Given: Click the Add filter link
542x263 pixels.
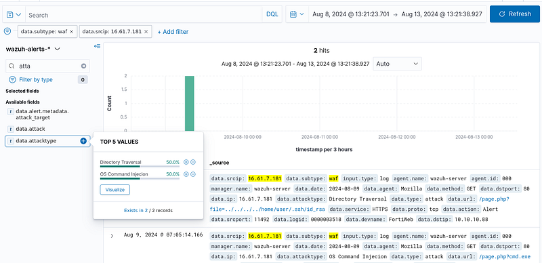Looking at the screenshot, I should click(173, 31).
